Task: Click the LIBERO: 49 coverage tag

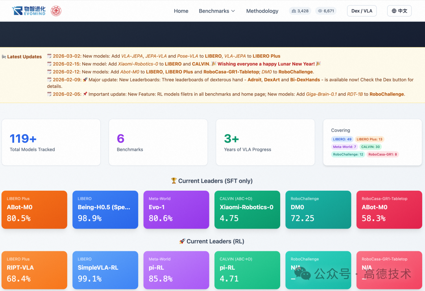Action: 342,139
